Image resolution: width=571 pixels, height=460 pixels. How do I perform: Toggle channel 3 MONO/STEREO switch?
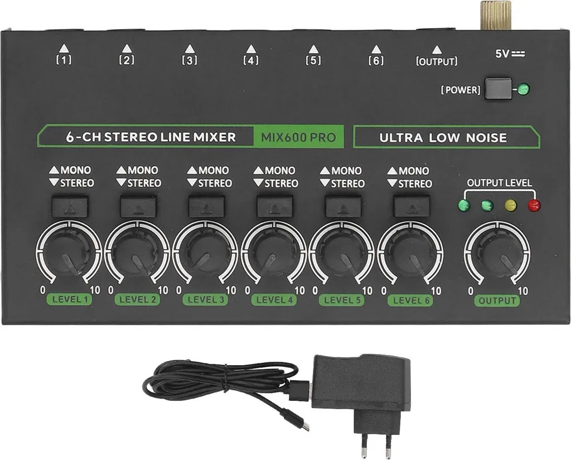point(206,207)
